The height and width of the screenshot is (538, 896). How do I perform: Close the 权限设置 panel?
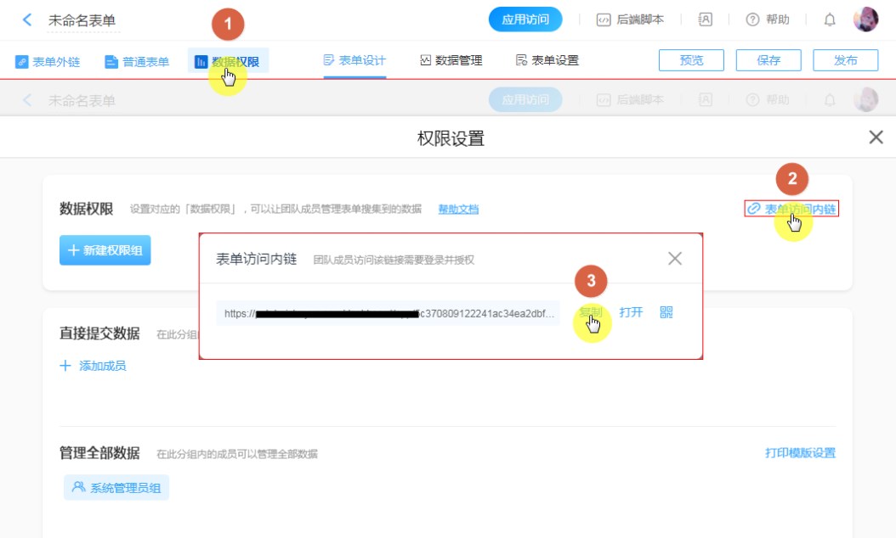point(876,137)
